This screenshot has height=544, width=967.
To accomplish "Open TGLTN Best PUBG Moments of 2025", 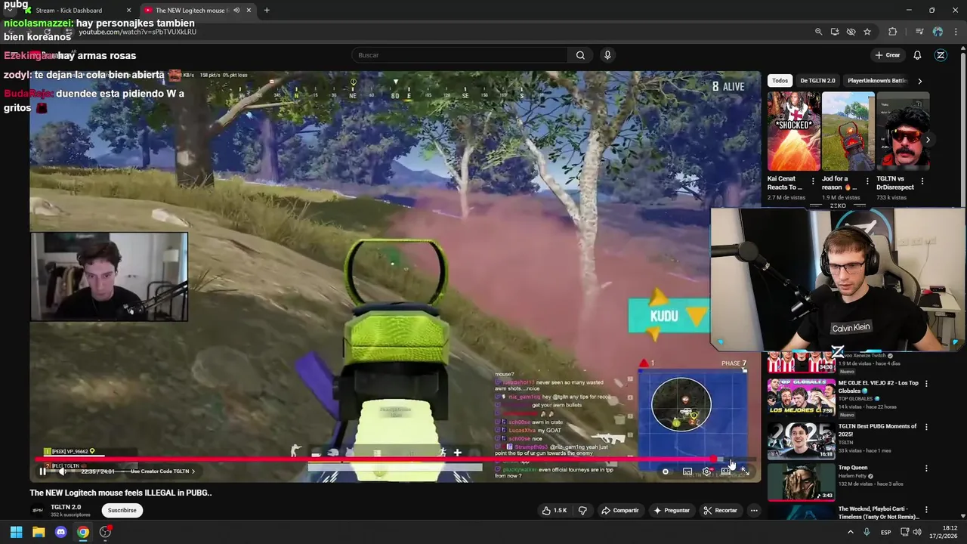I will click(x=802, y=440).
